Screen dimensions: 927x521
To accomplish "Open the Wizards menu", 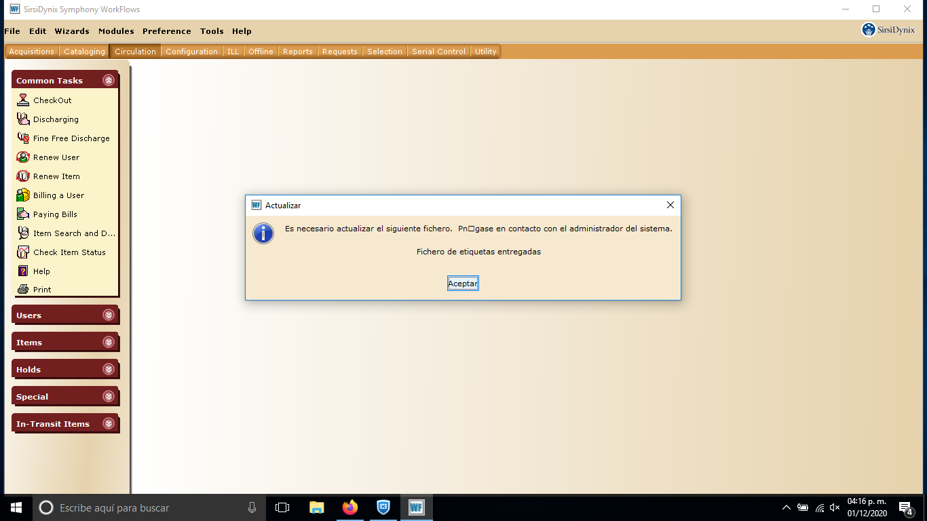I will [72, 31].
